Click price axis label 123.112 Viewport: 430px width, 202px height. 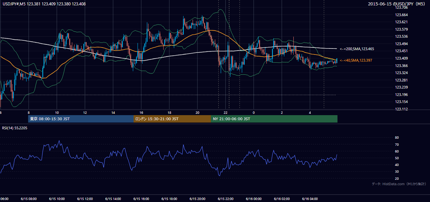[x=401, y=109]
